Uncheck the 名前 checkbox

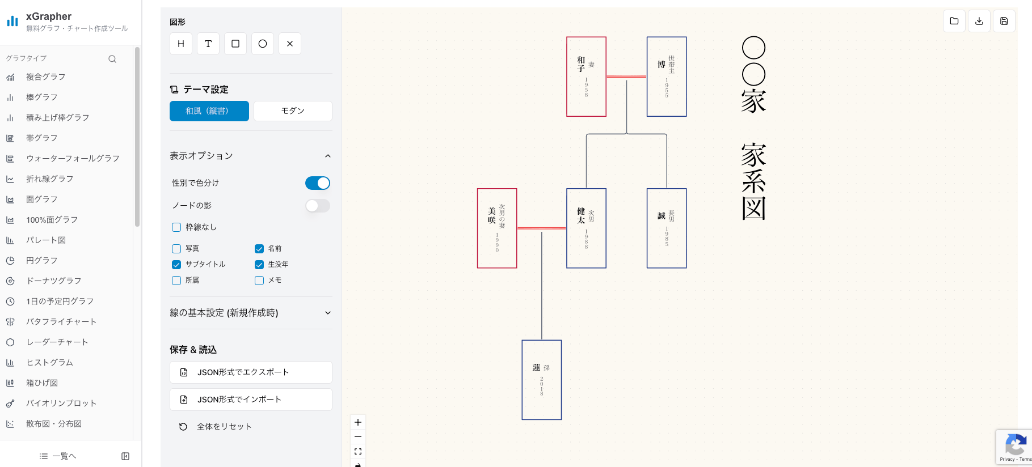259,249
